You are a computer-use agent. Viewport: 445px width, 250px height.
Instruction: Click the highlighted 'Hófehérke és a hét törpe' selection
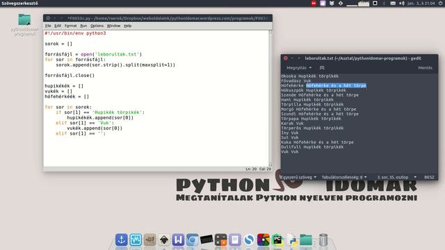pyautogui.click(x=336, y=85)
